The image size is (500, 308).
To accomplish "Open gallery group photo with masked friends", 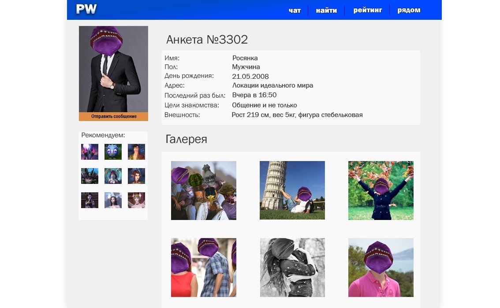I will coord(203,190).
